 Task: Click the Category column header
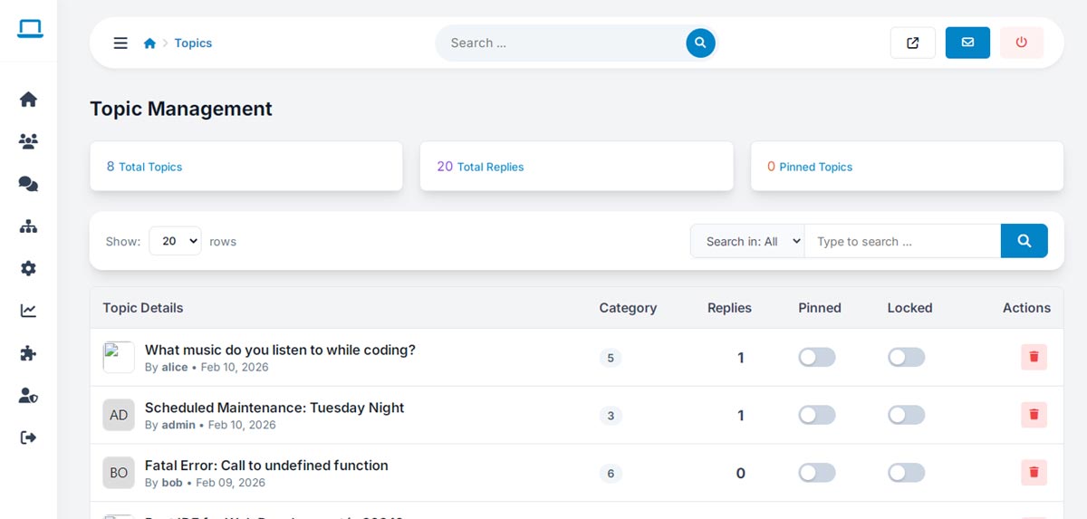pos(628,308)
